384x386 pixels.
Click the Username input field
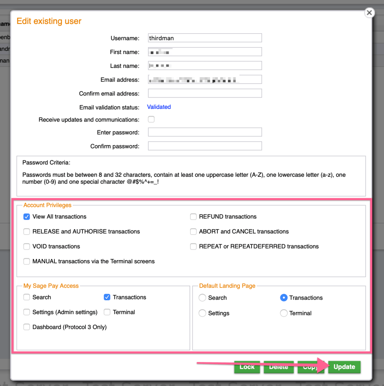pyautogui.click(x=205, y=38)
